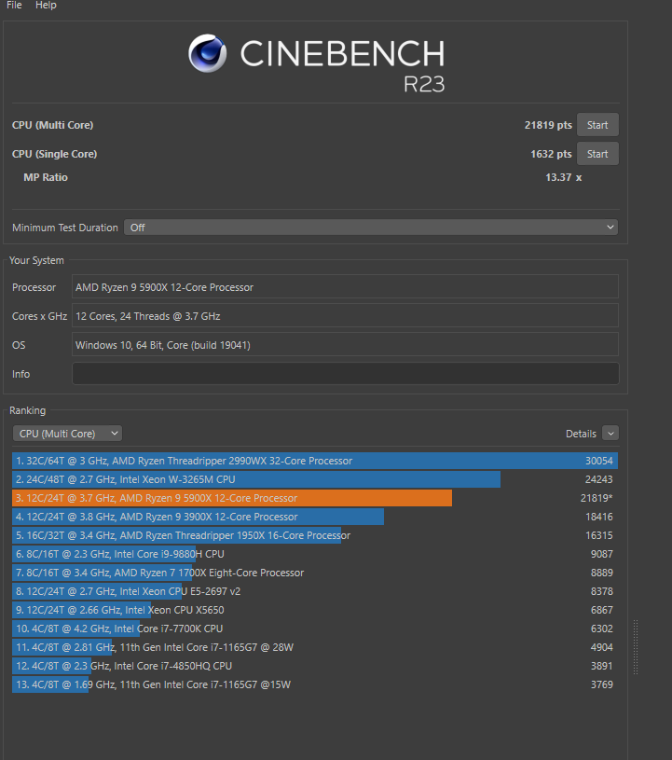
Task: Select the Threadripper 2990WX ranking row
Action: point(315,461)
